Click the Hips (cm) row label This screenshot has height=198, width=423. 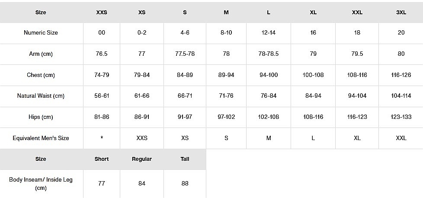click(x=41, y=117)
